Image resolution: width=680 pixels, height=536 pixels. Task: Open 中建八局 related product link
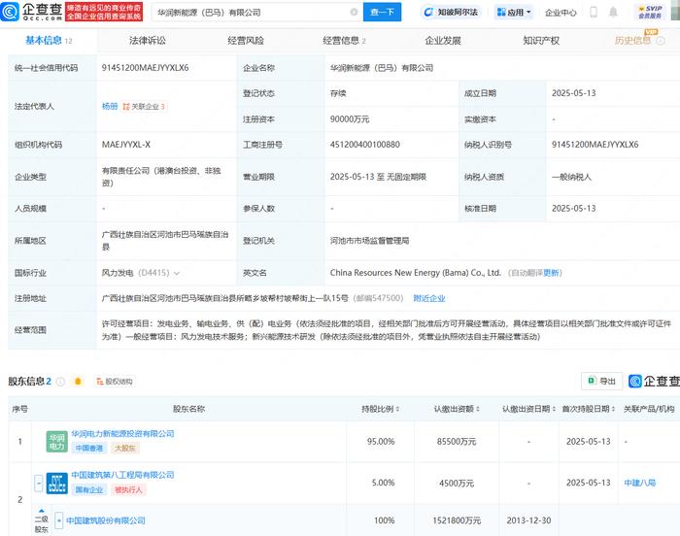tap(639, 483)
